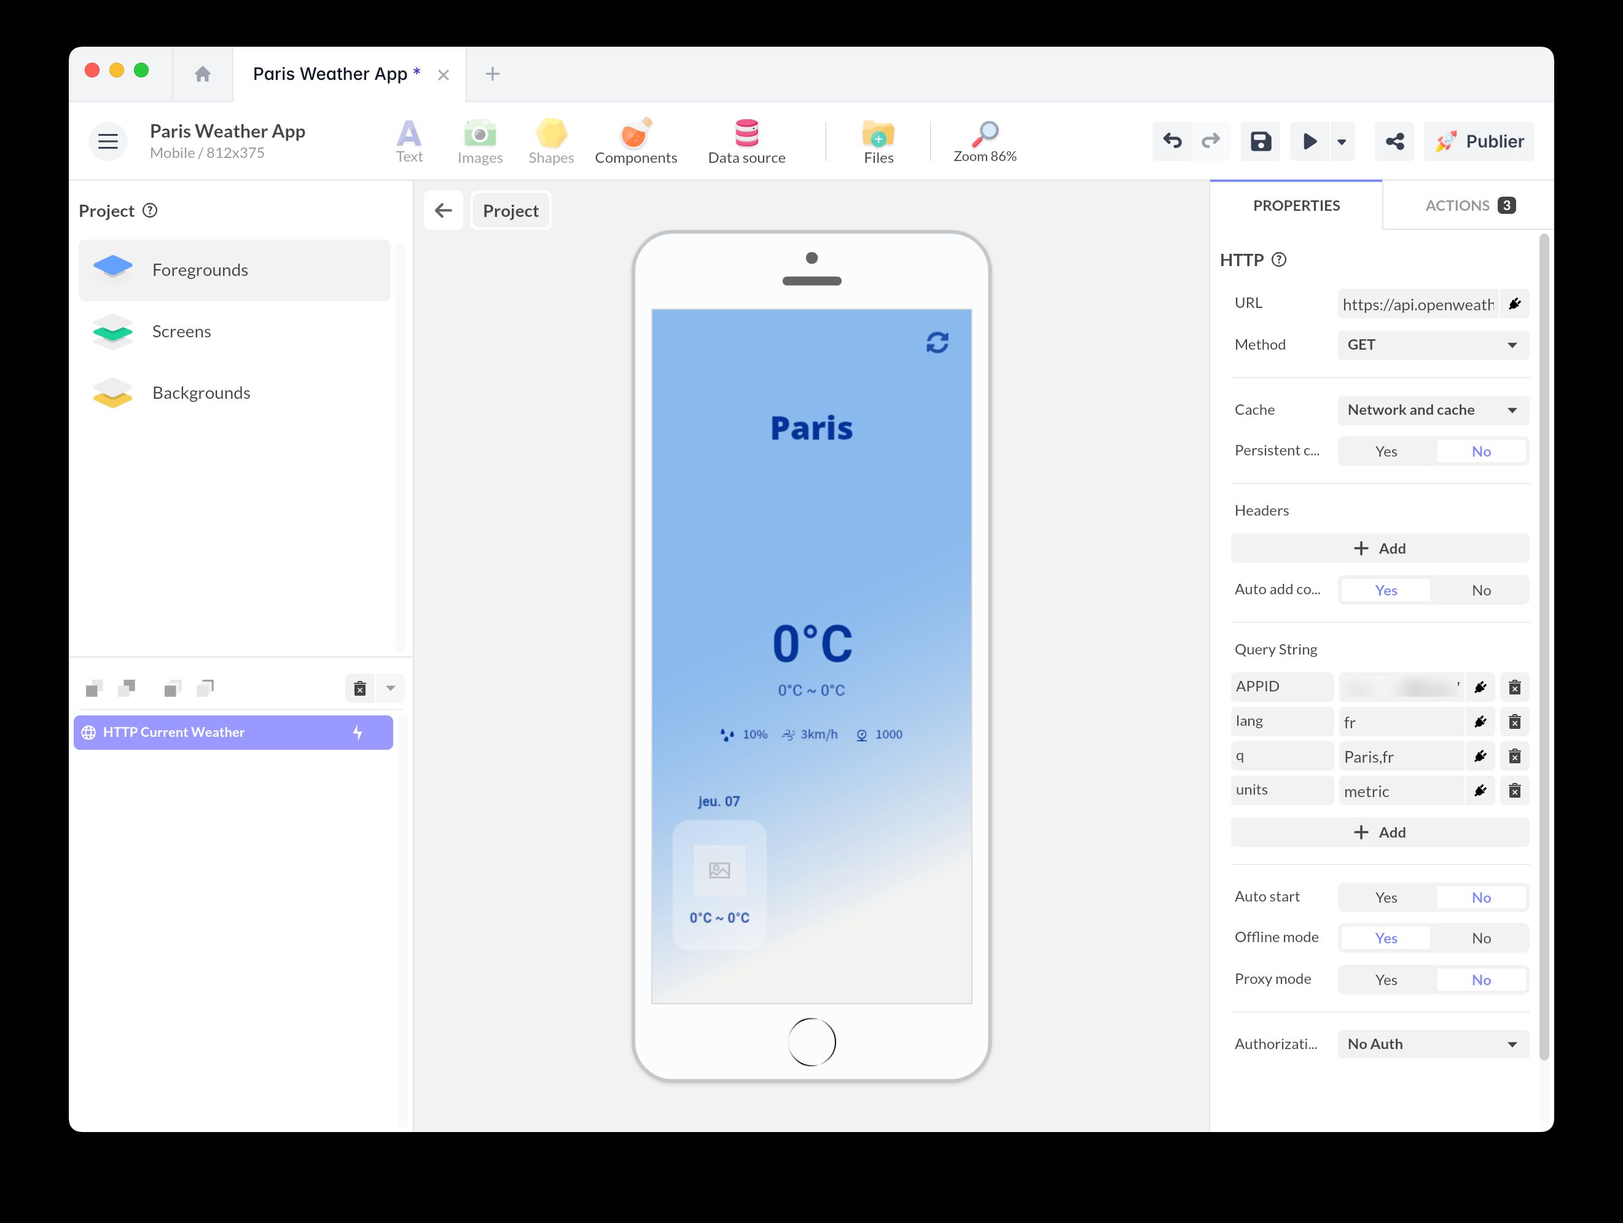1623x1223 pixels.
Task: Enable Proxy mode
Action: tap(1386, 979)
